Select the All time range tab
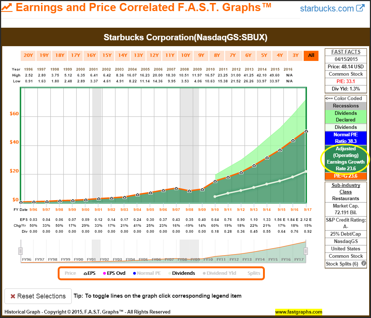The image size is (371, 318). click(311, 55)
